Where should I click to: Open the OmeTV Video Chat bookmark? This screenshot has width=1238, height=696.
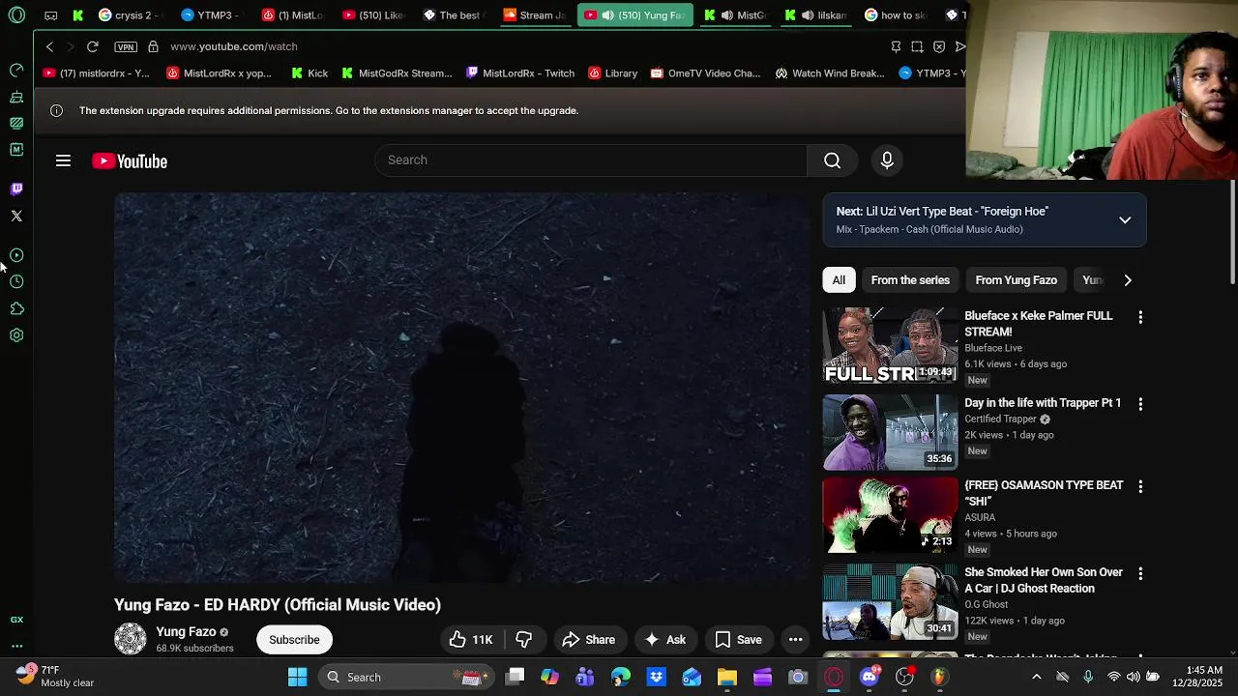pos(705,73)
